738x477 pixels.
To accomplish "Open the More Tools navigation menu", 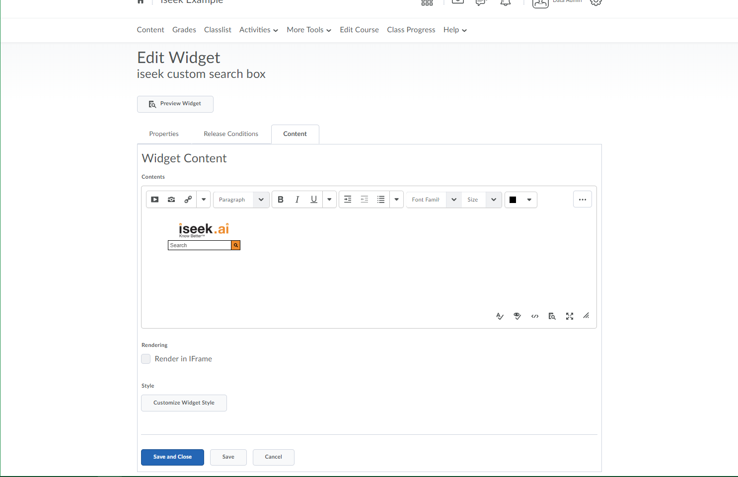I will click(x=309, y=30).
